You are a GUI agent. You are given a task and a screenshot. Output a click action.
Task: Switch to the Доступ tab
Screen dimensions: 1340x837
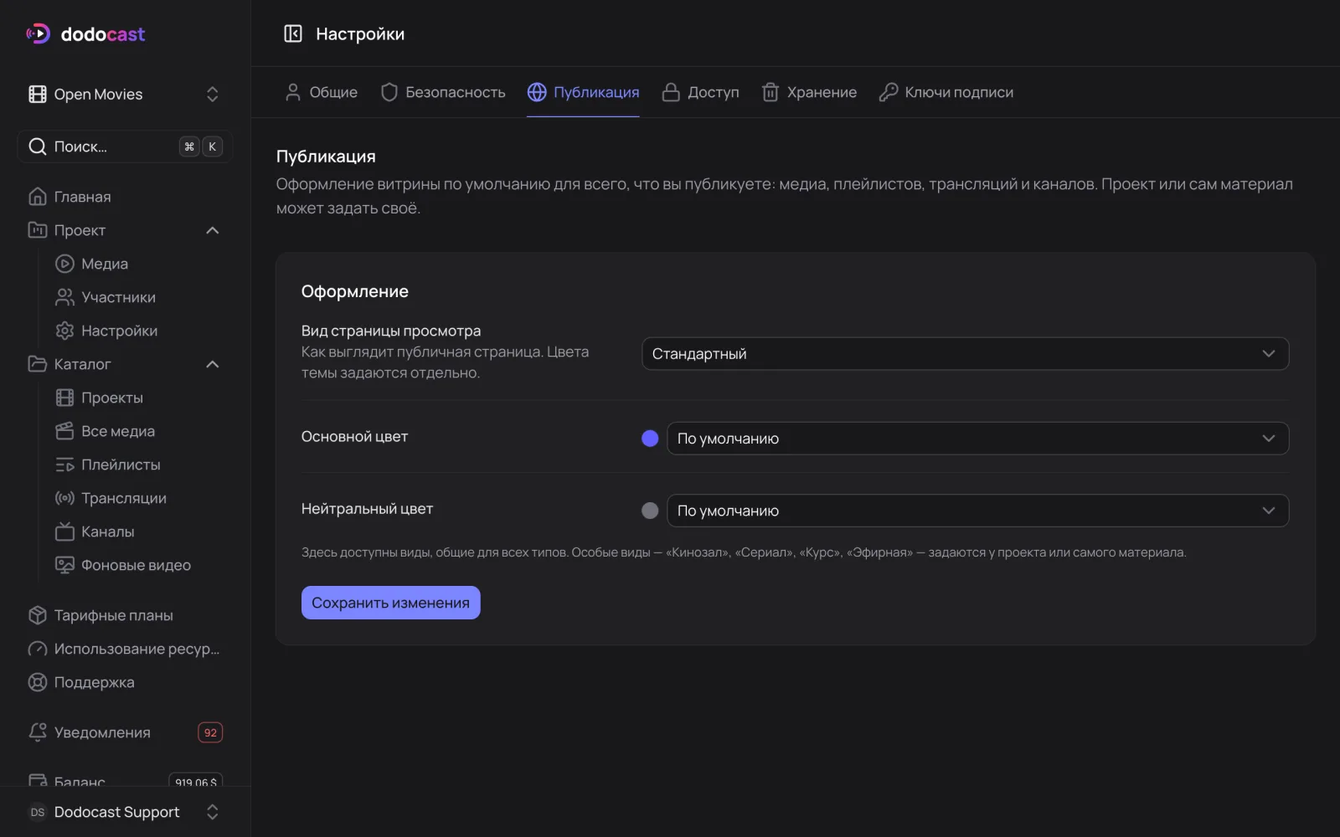pyautogui.click(x=700, y=92)
